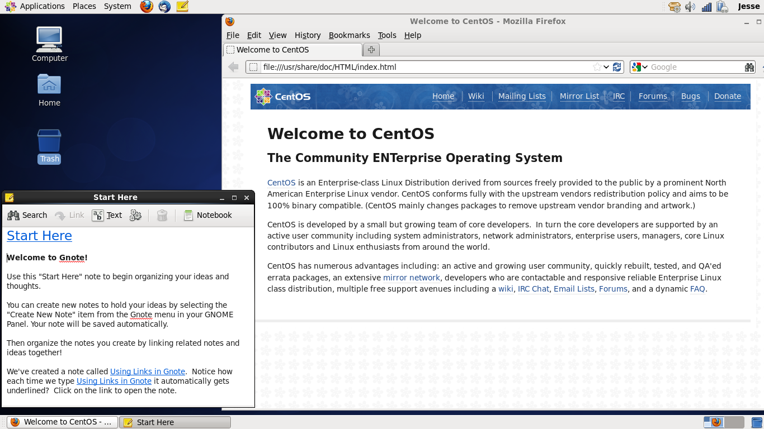Viewport: 764px width, 429px height.
Task: Click the network signal tray icon
Action: click(706, 7)
